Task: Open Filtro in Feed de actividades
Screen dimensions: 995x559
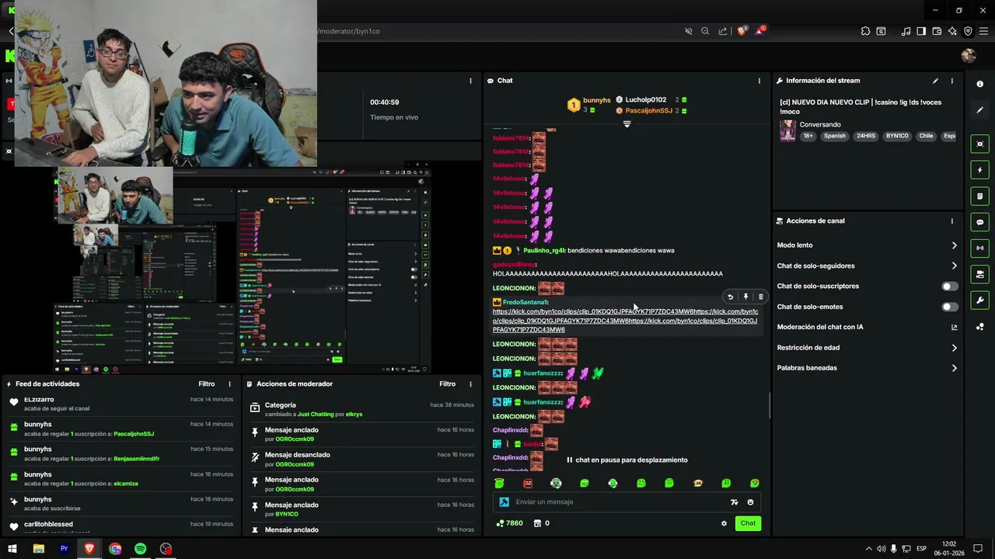Action: point(206,384)
